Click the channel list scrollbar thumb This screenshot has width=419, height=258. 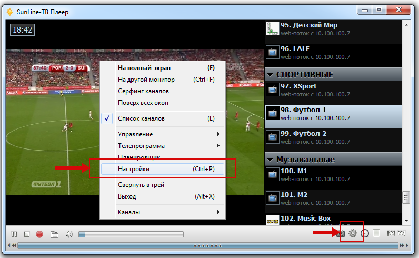406,197
